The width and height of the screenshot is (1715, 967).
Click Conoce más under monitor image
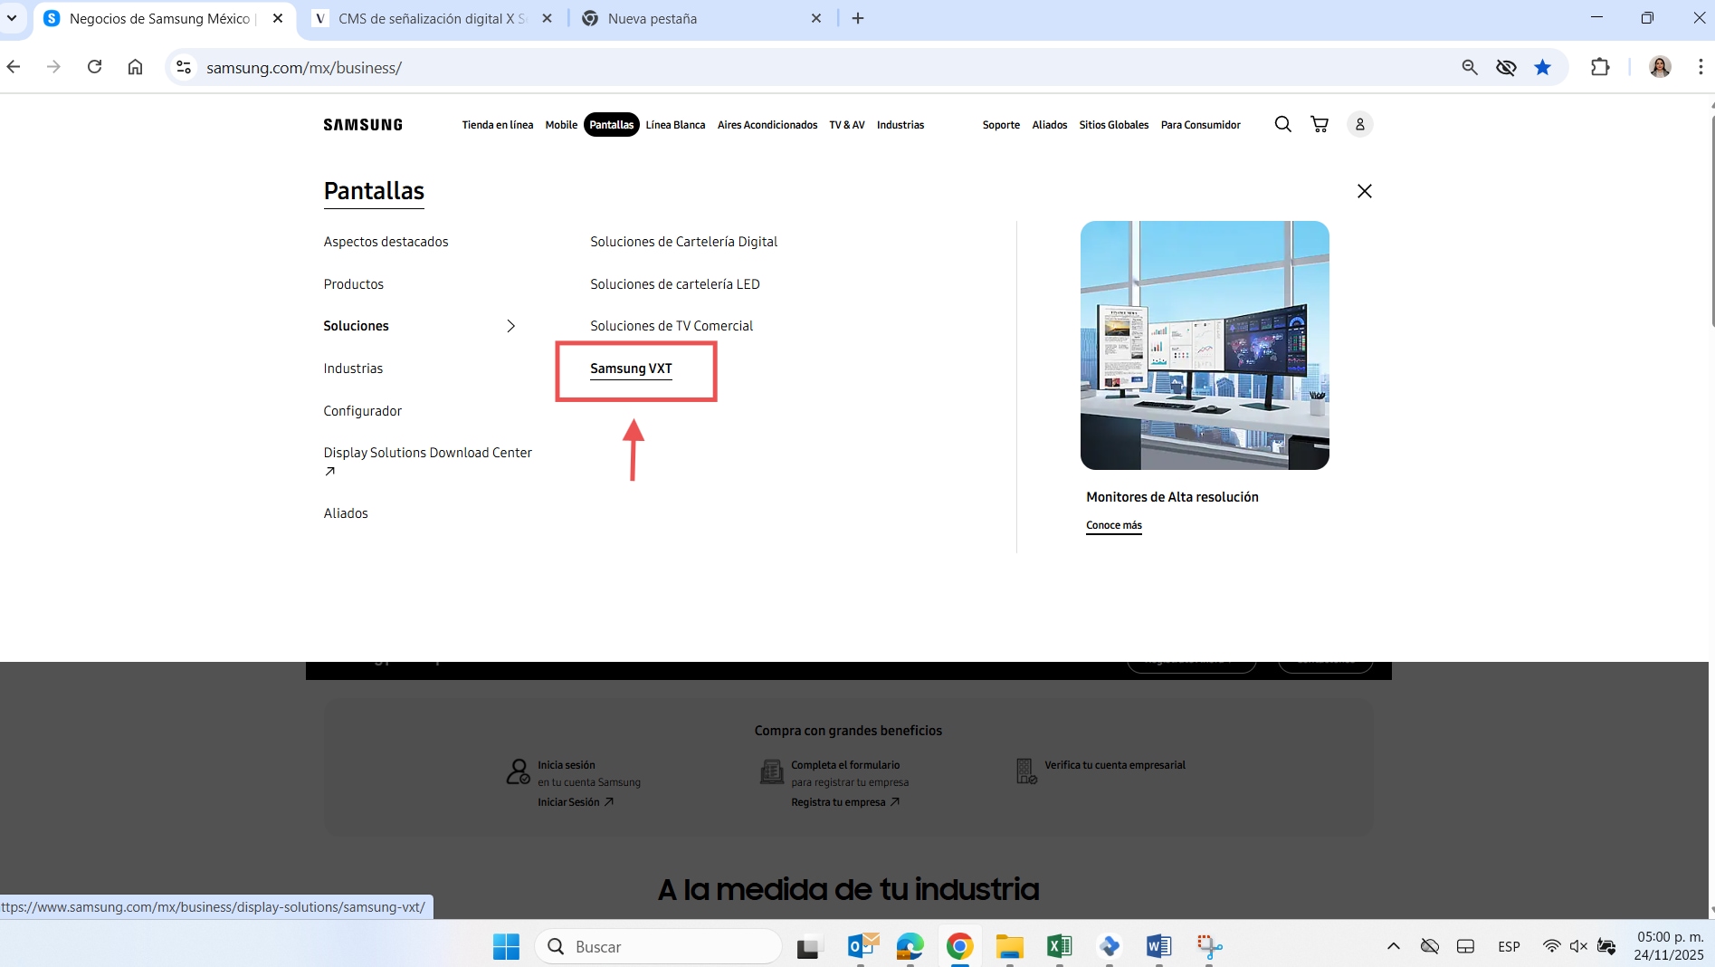pyautogui.click(x=1113, y=525)
